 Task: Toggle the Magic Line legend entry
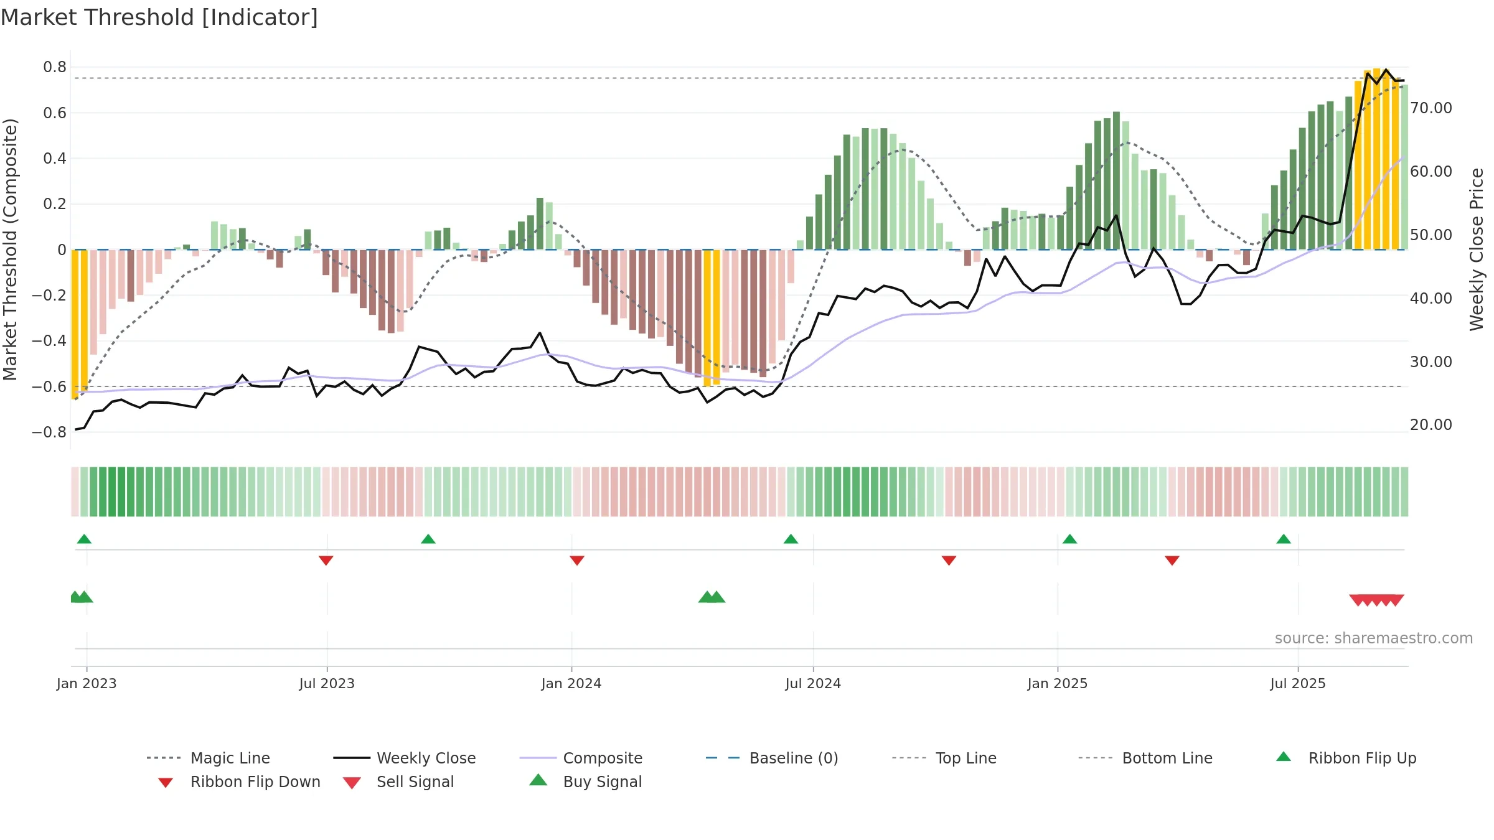tap(209, 758)
